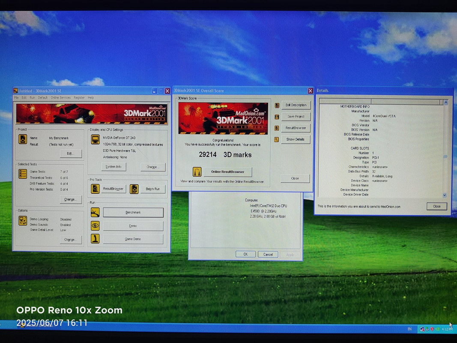Click Close in the Details window

tap(436, 206)
